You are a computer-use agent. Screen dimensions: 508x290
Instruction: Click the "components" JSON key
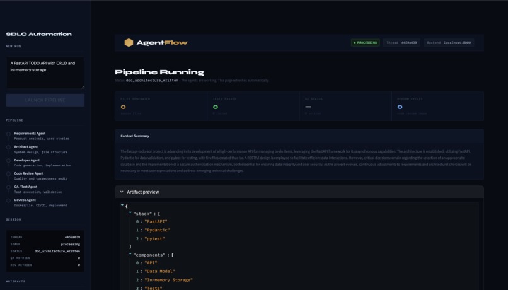(x=149, y=255)
